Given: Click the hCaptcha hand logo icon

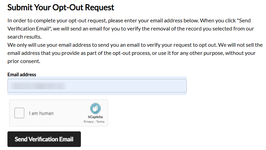Looking at the screenshot, I should 95,108.
